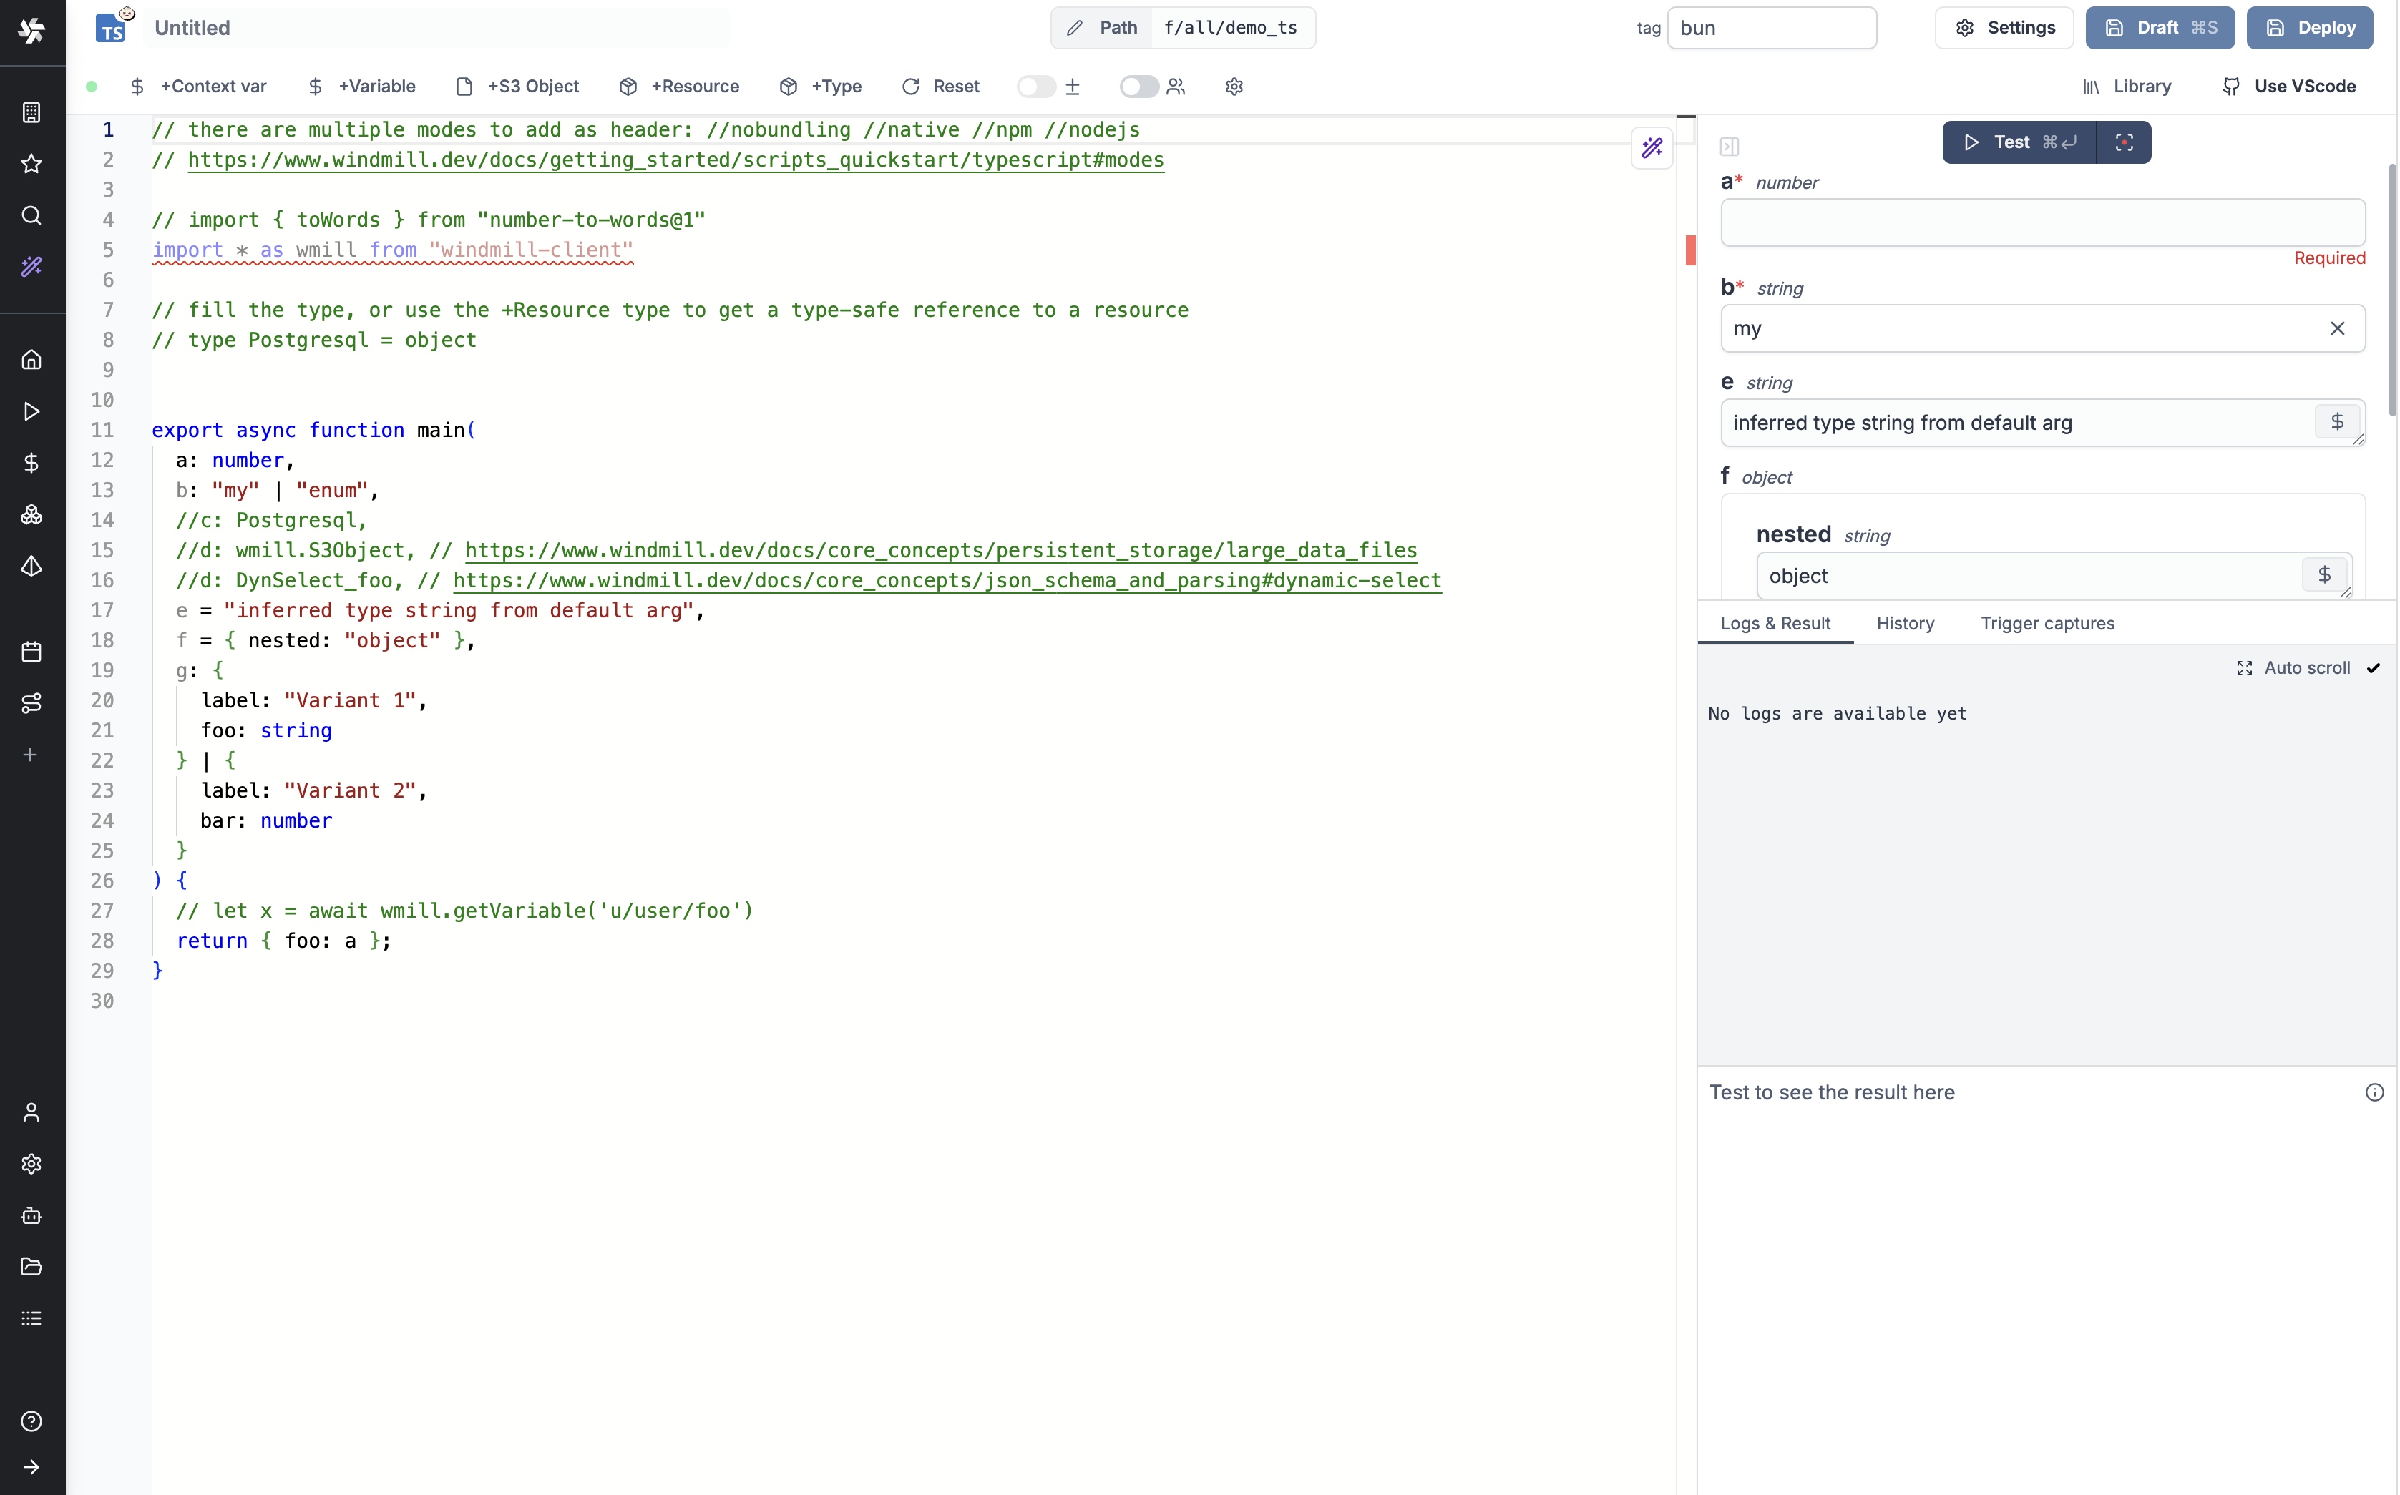Toggle the diff mode switch
2400x1495 pixels.
pyautogui.click(x=1035, y=87)
